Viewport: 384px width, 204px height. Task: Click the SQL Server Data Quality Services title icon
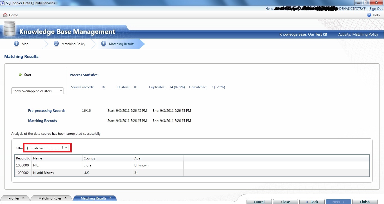coord(3,3)
